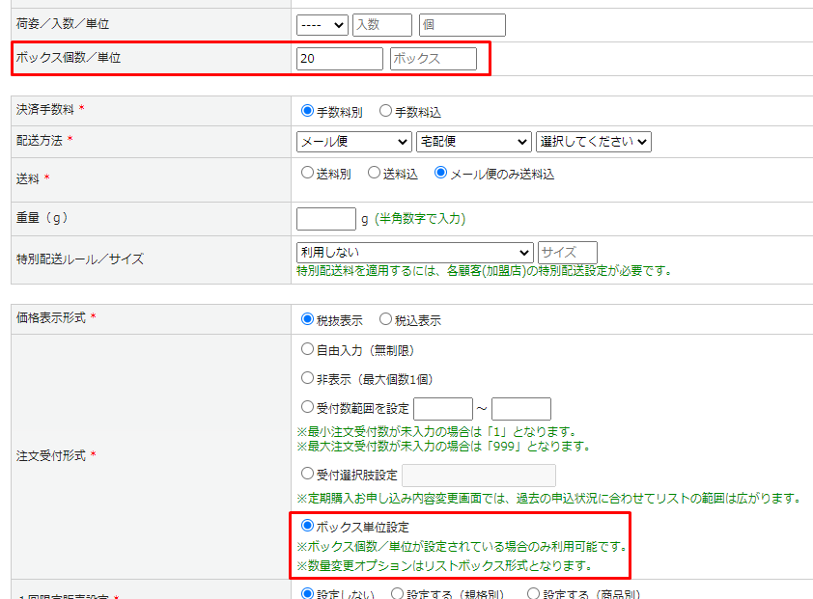Click the 入数 input field

tap(381, 25)
